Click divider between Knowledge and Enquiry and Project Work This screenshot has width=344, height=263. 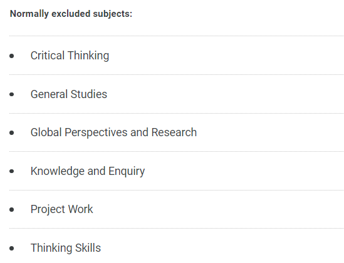pyautogui.click(x=177, y=190)
